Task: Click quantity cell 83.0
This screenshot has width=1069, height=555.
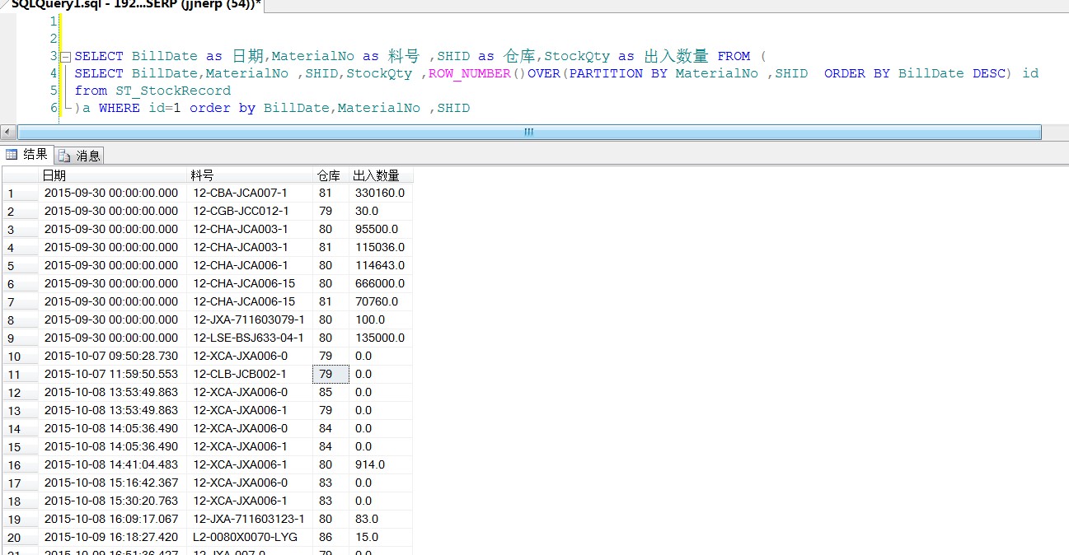Action: point(381,519)
